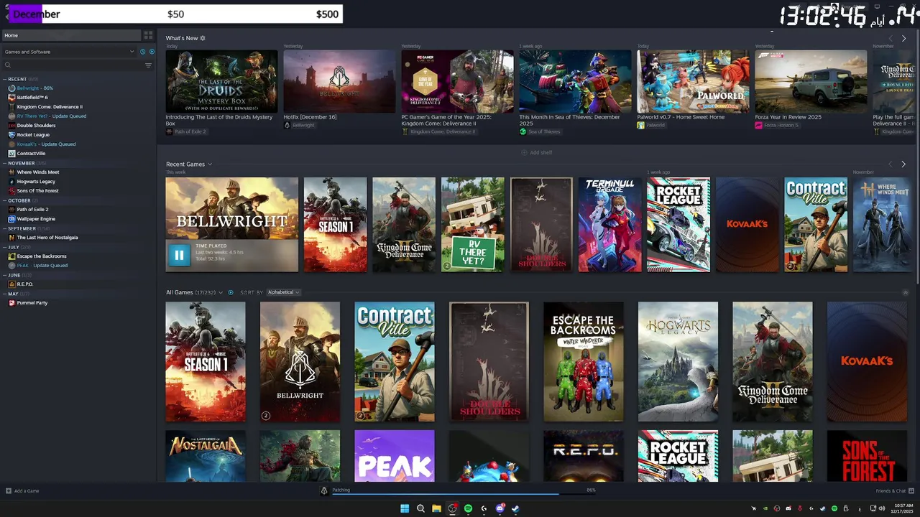The width and height of the screenshot is (920, 517).
Task: Pause the Bellwright download
Action: [x=179, y=254]
